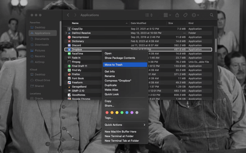
Task: Apply the yellow tag color
Action: tap(117, 113)
